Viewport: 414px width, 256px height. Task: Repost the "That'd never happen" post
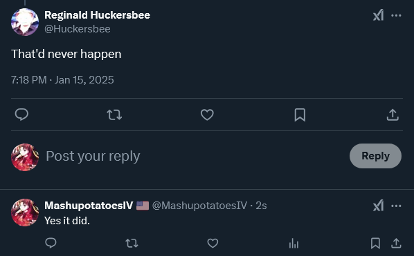(x=114, y=115)
